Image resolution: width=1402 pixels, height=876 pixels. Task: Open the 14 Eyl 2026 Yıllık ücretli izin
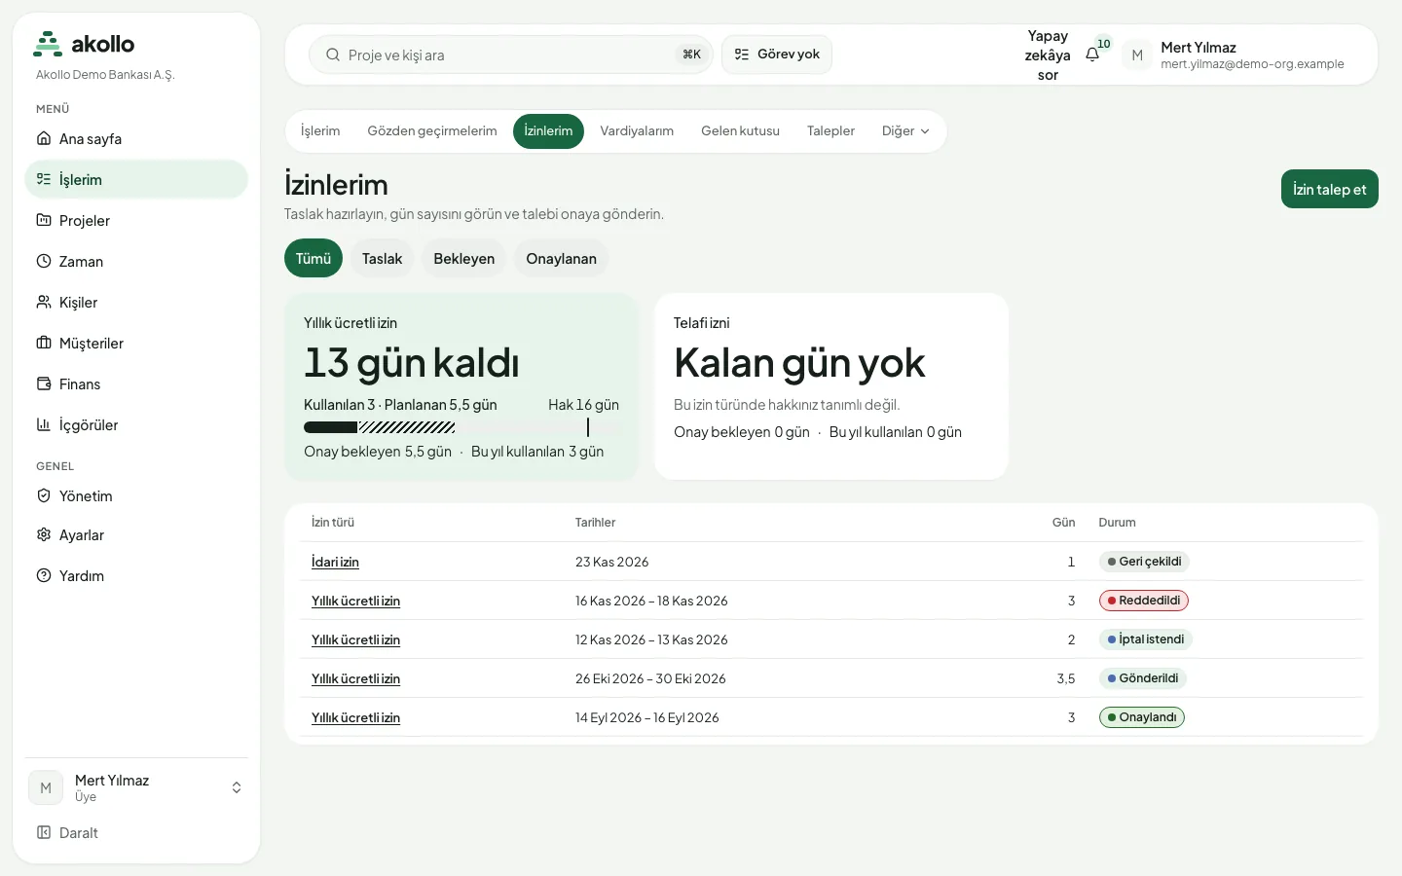(355, 718)
